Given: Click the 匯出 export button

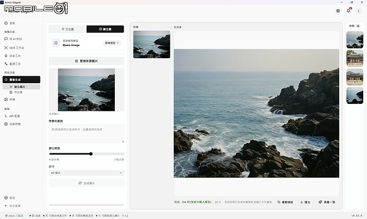Looking at the screenshot, I should coord(305,202).
